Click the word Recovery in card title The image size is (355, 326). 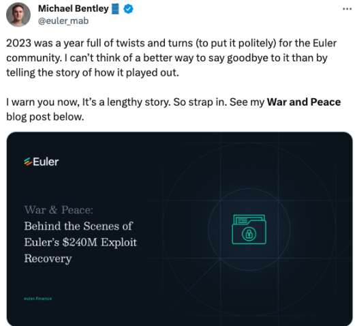tap(48, 258)
